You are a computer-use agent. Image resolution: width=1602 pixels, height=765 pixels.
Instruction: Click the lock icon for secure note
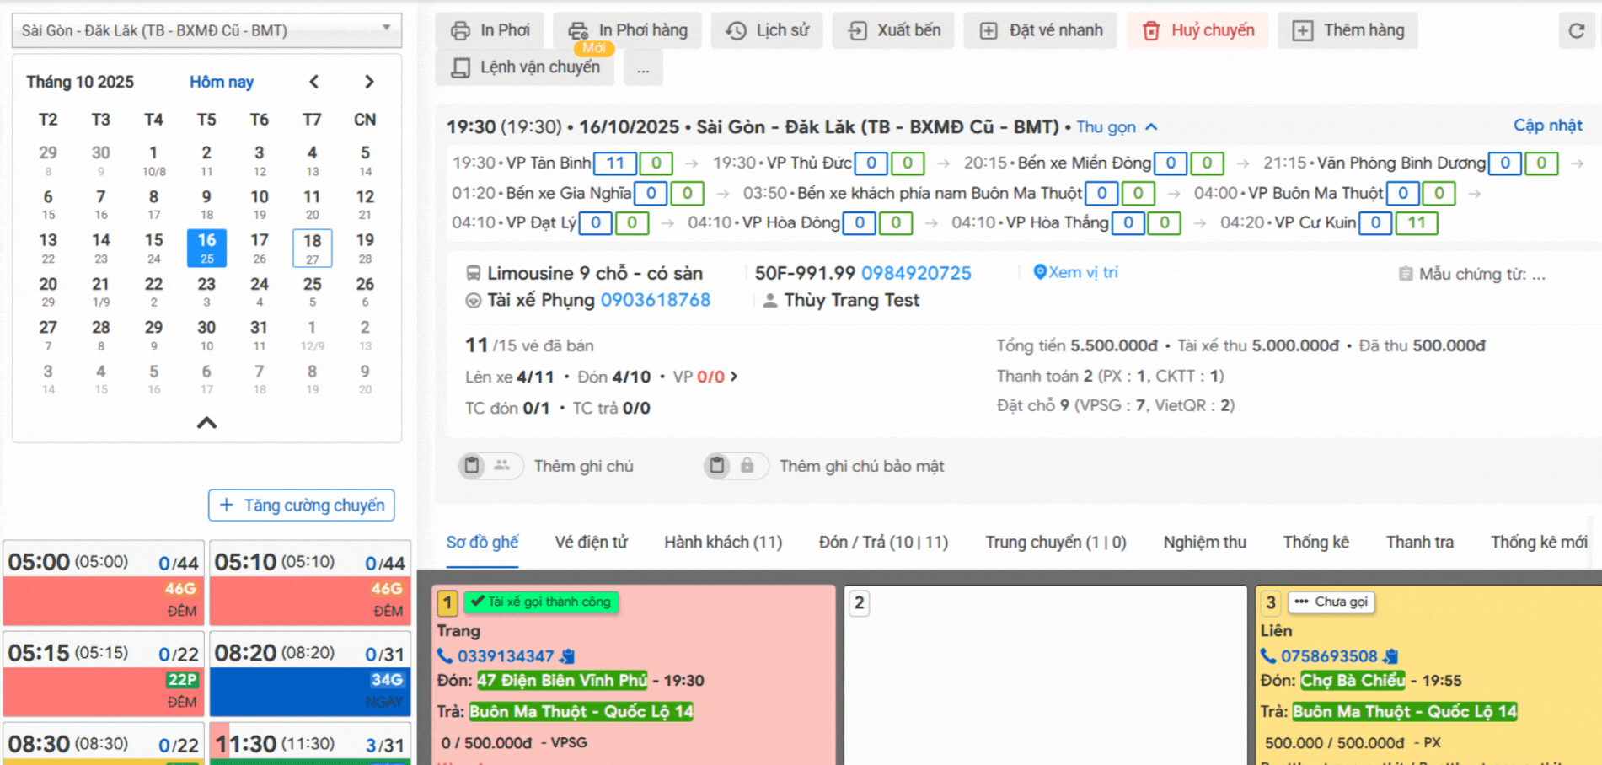pyautogui.click(x=747, y=466)
